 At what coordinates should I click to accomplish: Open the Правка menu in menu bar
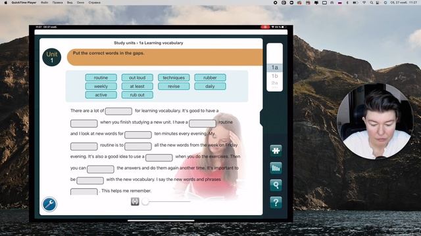(x=57, y=3)
